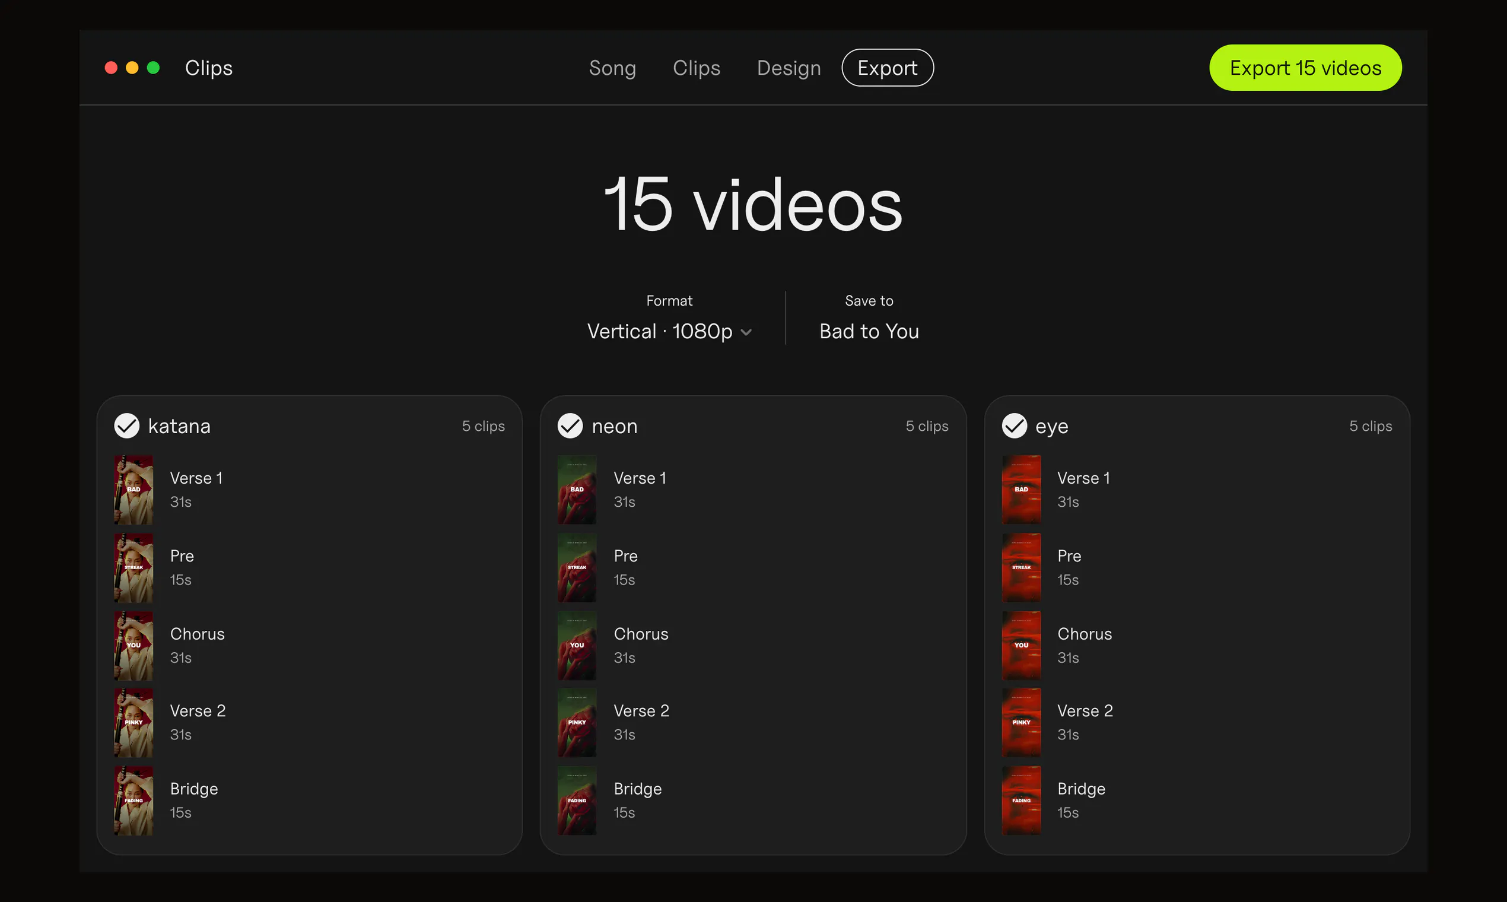The image size is (1507, 902).
Task: Open neon Pre clip thumbnail
Action: pos(577,567)
